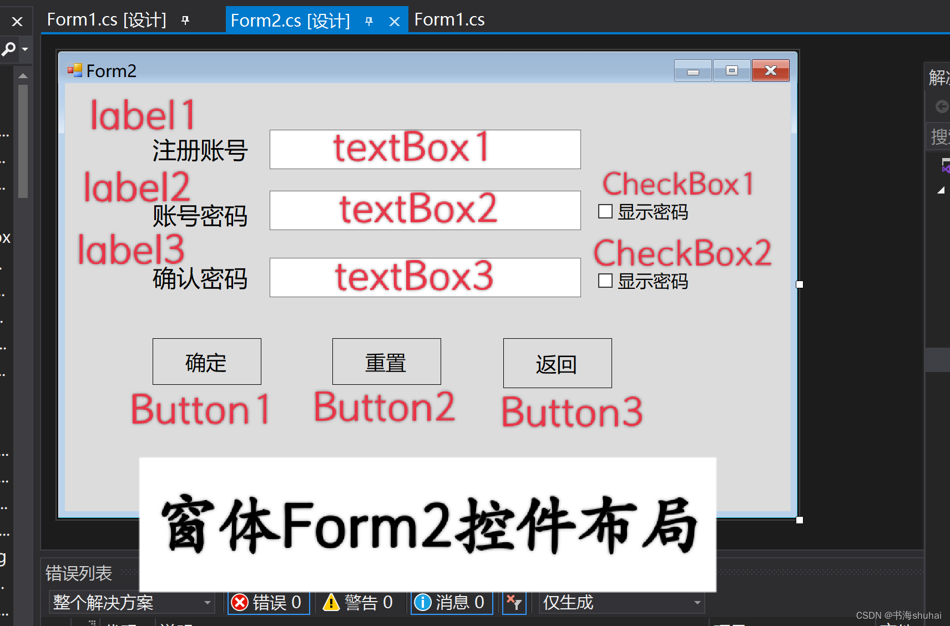
Task: Select the 注册账号 label
Action: [200, 150]
